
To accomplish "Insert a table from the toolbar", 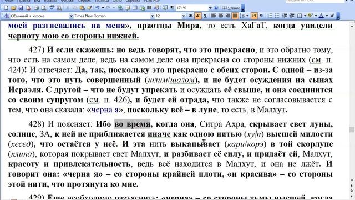I will click(135, 8).
